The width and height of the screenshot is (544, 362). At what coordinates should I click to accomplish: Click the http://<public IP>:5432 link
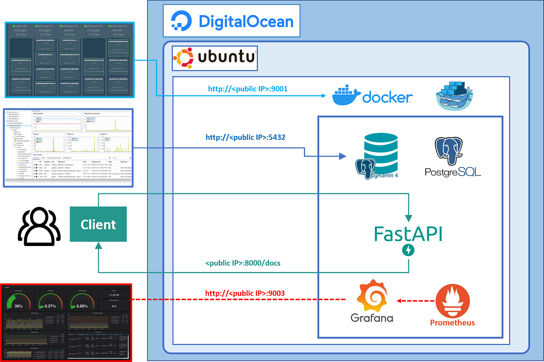click(246, 138)
